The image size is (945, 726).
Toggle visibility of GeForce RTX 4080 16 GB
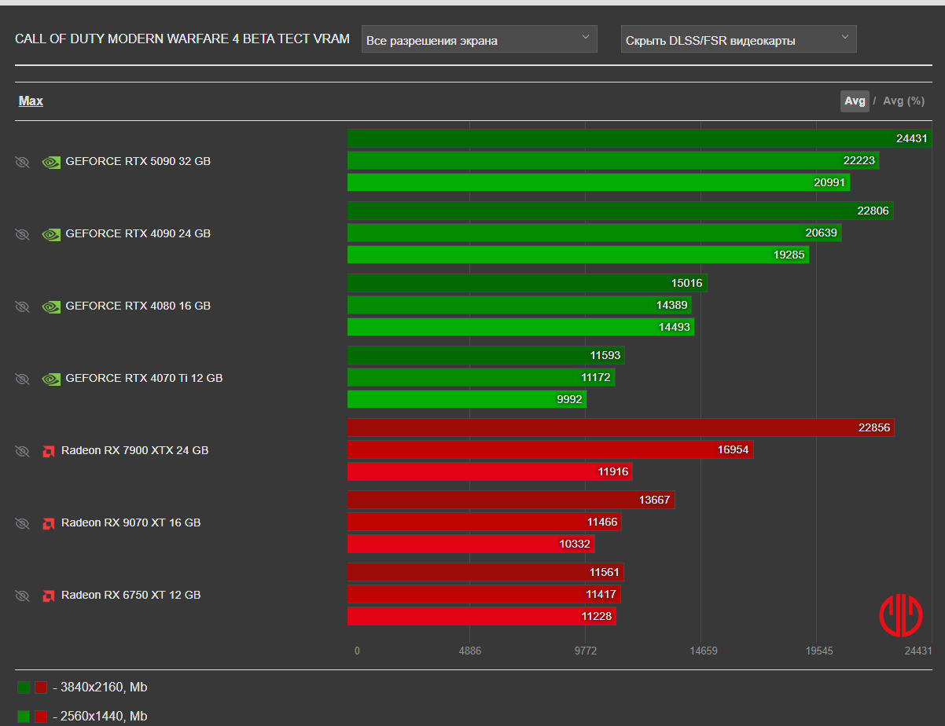tap(22, 306)
